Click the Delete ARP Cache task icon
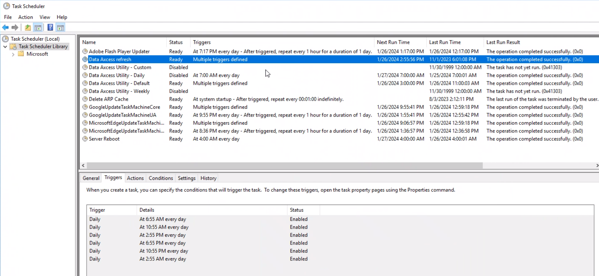Screen dimensions: 599x276 pos(85,99)
